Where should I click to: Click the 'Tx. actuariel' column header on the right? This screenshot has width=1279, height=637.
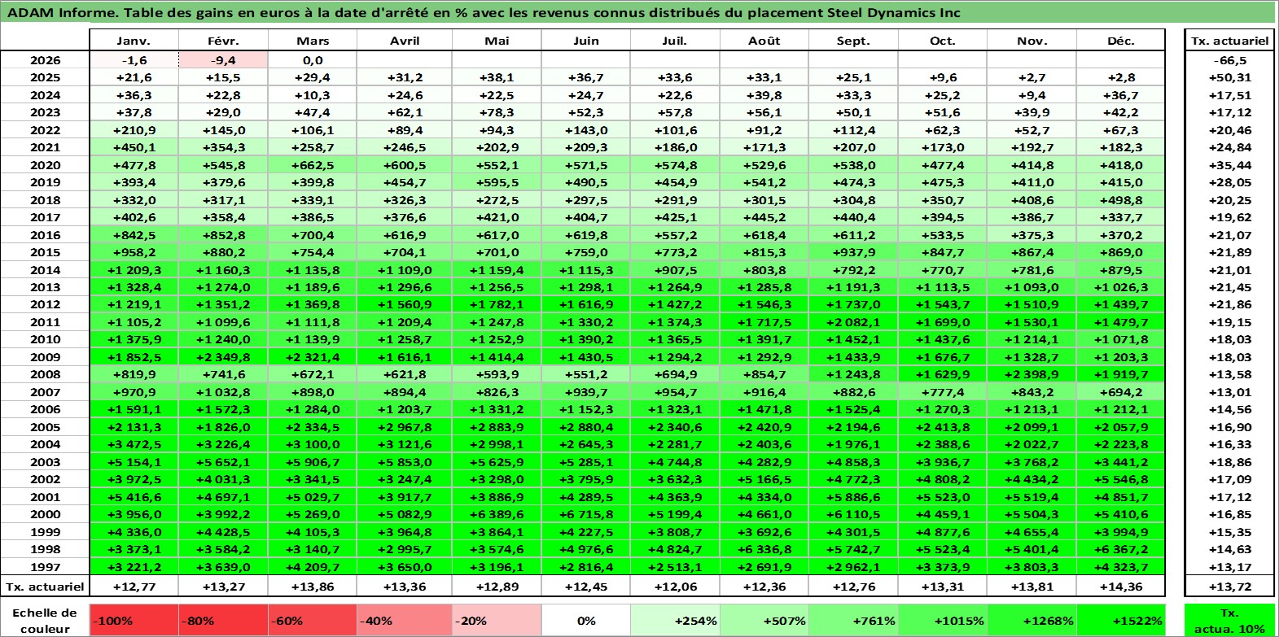pyautogui.click(x=1229, y=41)
